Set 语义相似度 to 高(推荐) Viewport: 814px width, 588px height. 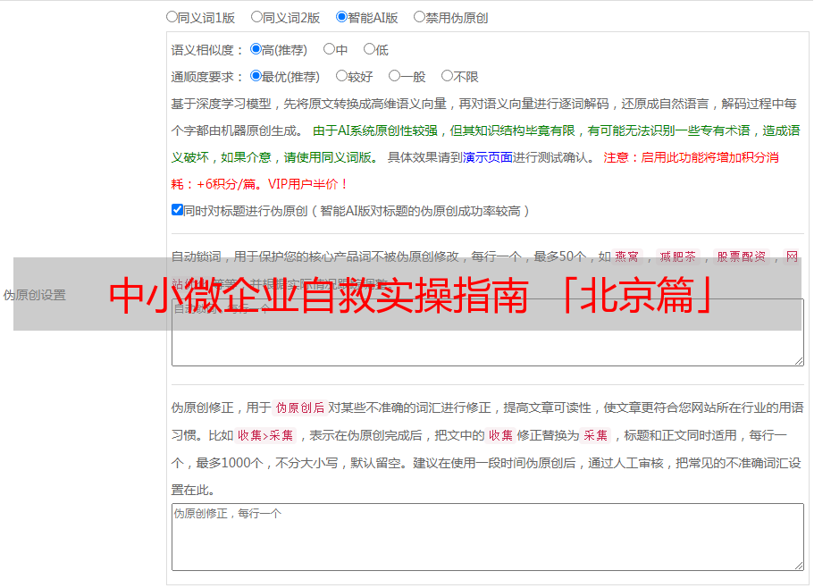pyautogui.click(x=256, y=49)
